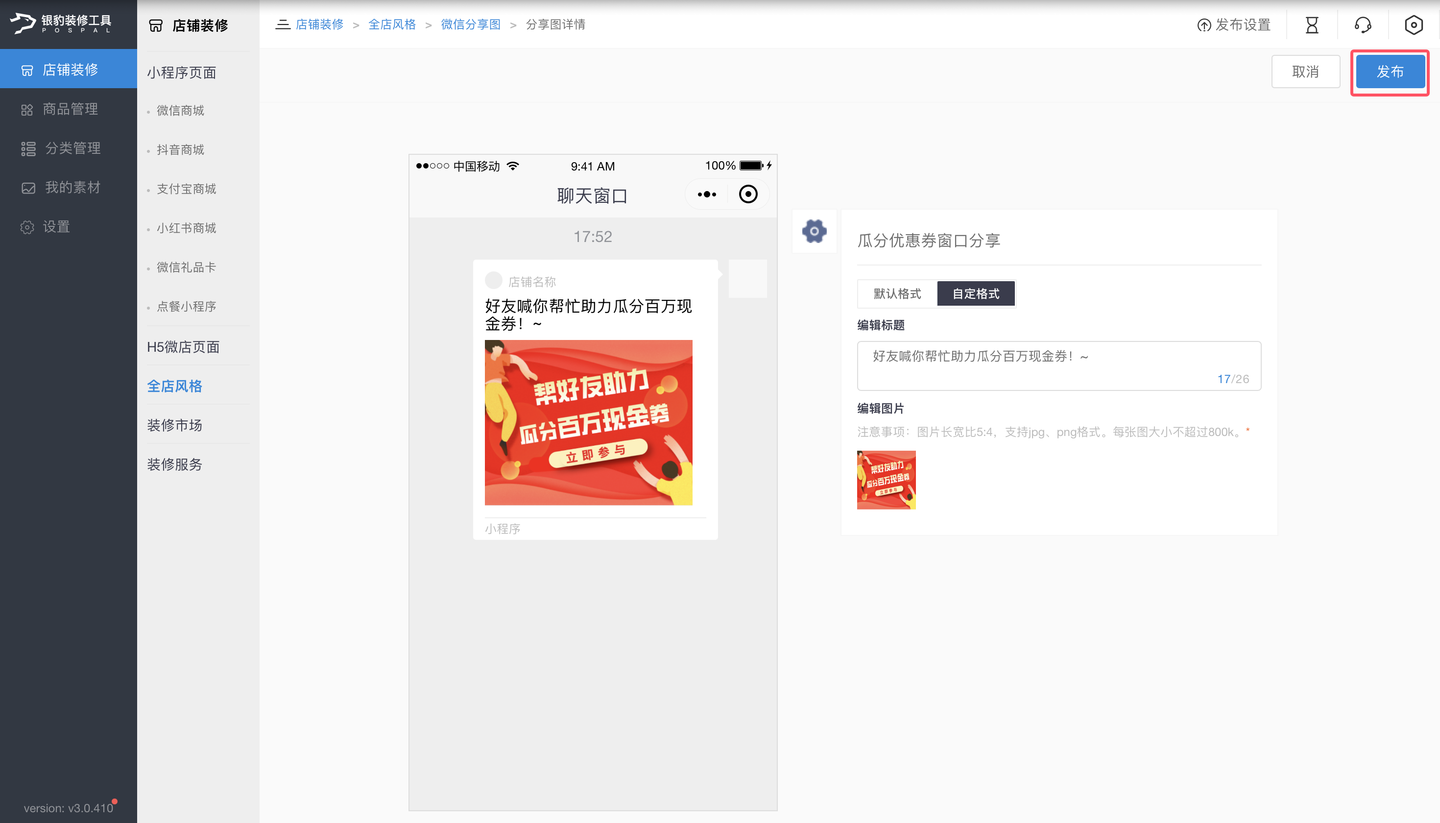Image resolution: width=1440 pixels, height=823 pixels.
Task: Expand 小程序页面 section
Action: (x=181, y=73)
